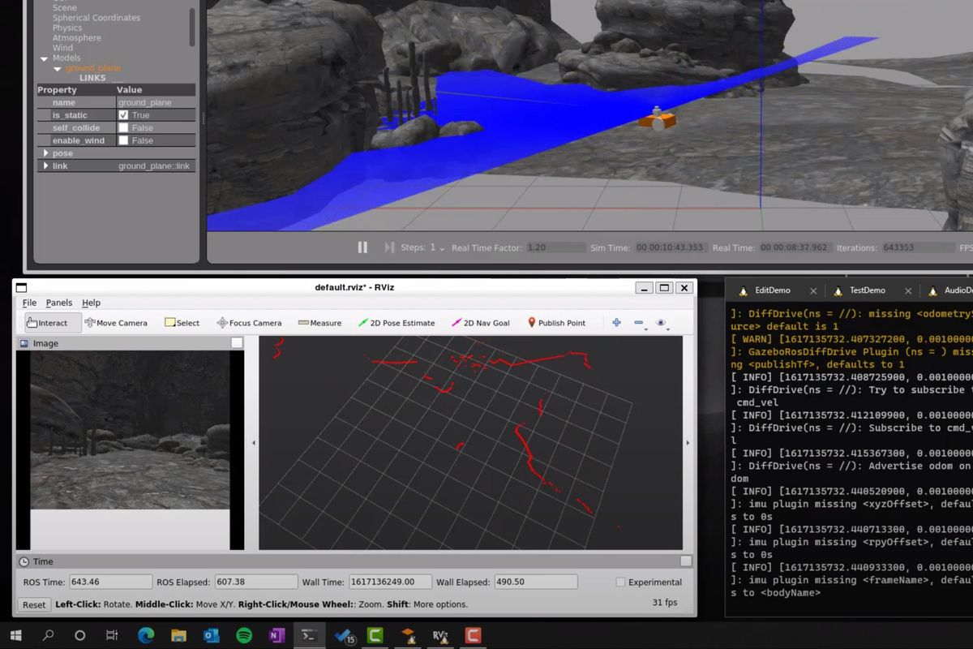Check the Experimental option in Time panel
Viewport: 973px width, 649px height.
623,582
